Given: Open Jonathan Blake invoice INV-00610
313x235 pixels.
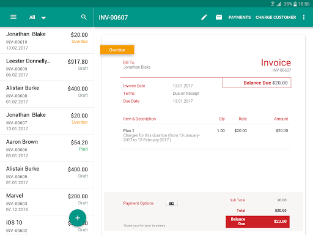Looking at the screenshot, I should pos(47,40).
